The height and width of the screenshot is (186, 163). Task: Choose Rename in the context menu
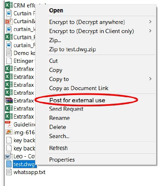click(59, 118)
